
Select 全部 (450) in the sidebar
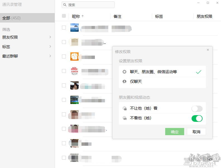coord(27,18)
